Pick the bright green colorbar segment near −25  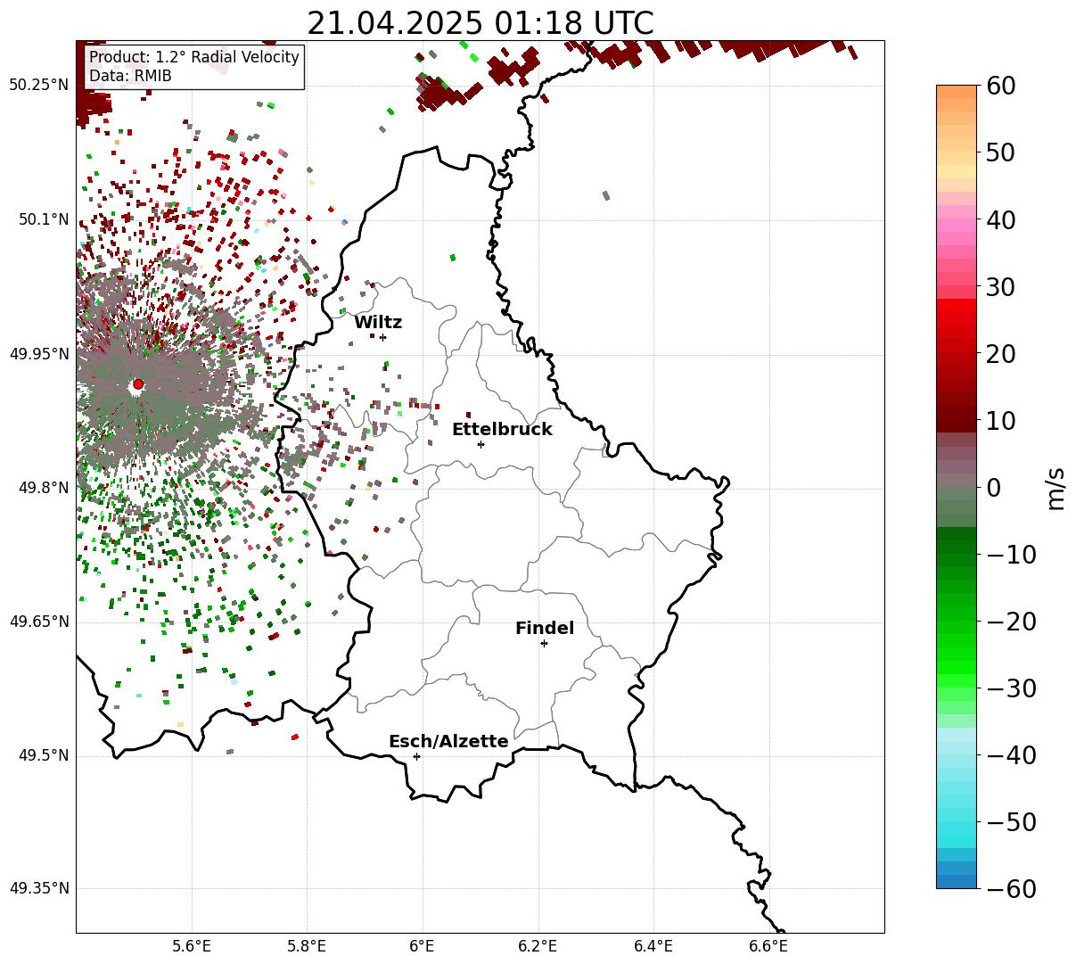point(957,654)
